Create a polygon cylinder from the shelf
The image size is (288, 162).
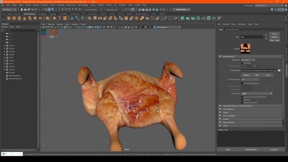click(19, 18)
